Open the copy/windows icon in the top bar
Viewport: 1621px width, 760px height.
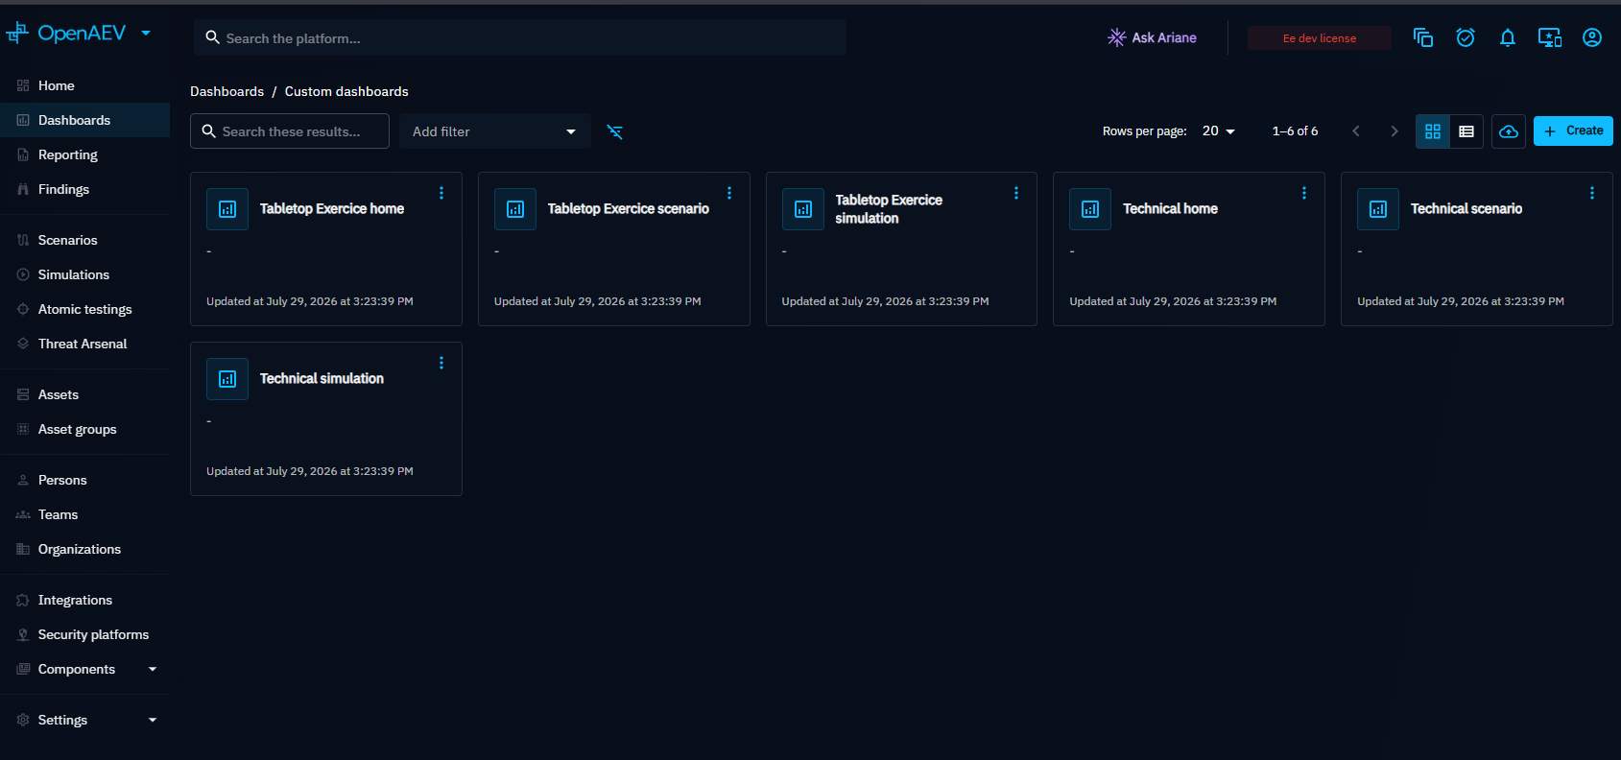(1423, 37)
